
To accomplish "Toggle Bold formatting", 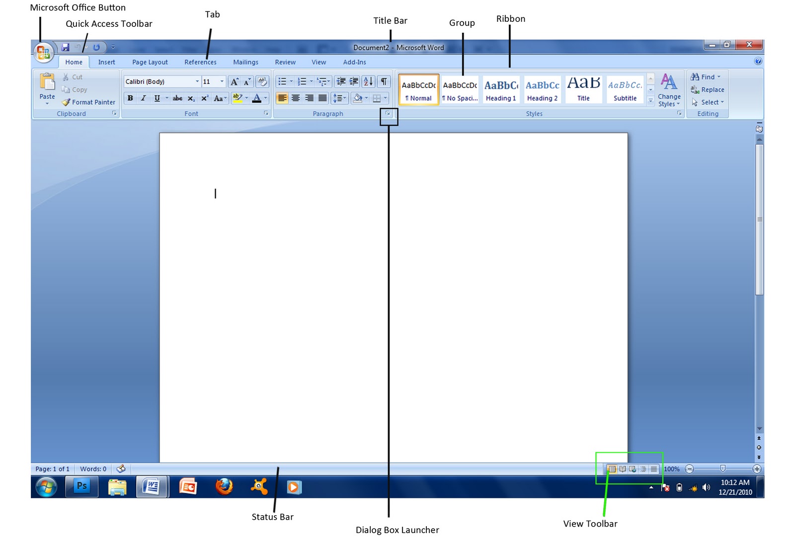I will pyautogui.click(x=130, y=98).
